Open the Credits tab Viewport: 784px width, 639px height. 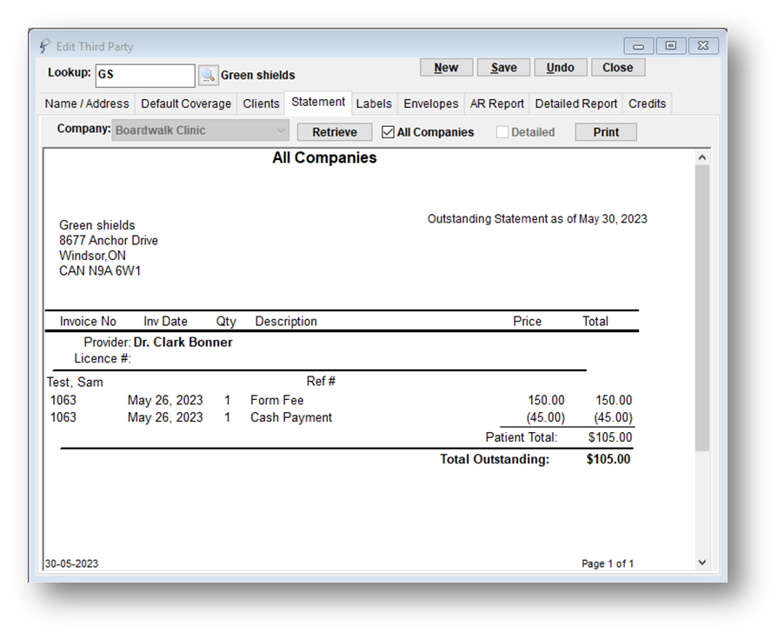tap(647, 103)
